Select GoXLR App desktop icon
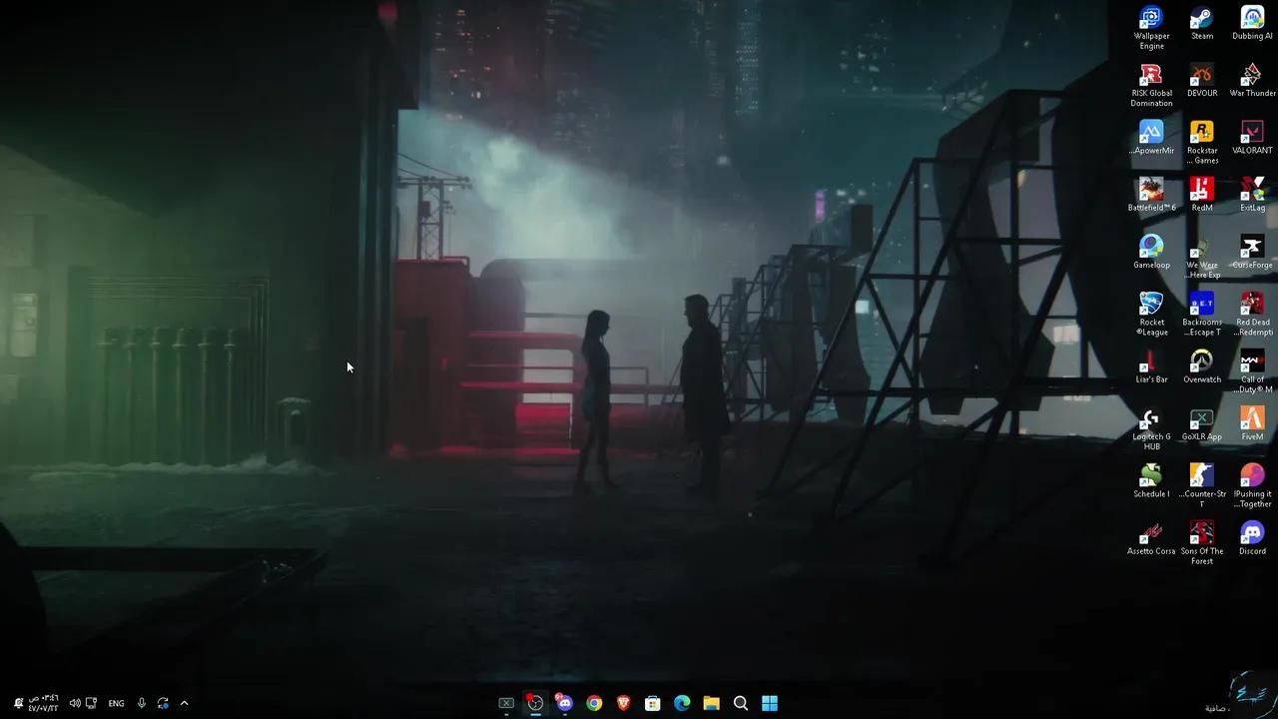This screenshot has width=1278, height=719. click(1202, 423)
